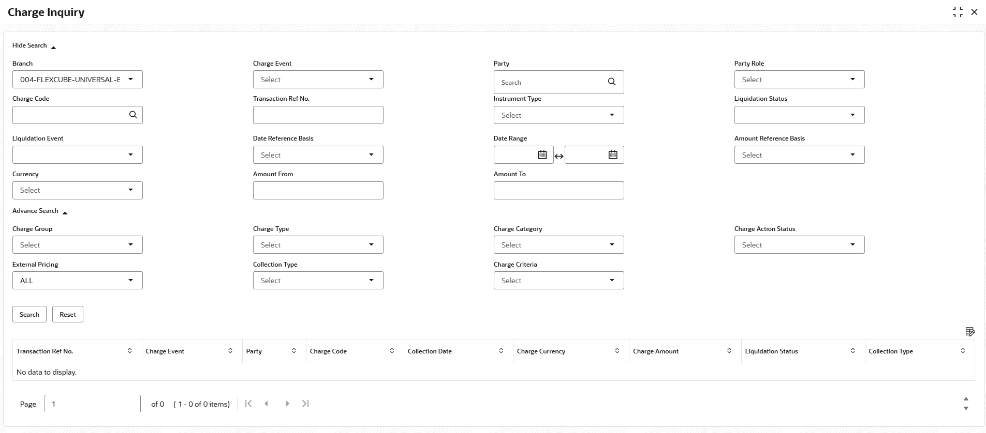Open the Date Range start calendar picker
This screenshot has height=433, width=986.
[x=542, y=154]
